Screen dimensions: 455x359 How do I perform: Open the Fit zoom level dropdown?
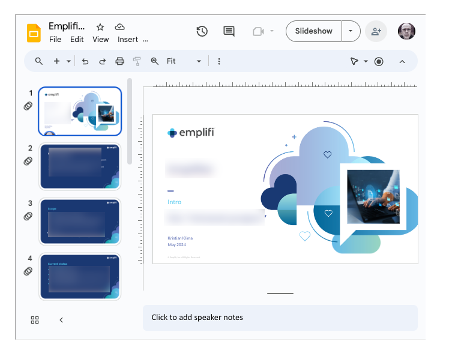pos(184,61)
